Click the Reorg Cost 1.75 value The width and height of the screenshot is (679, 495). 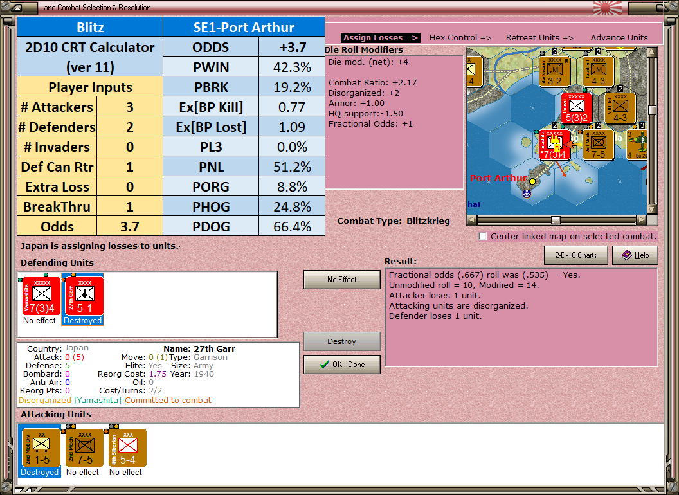pyautogui.click(x=158, y=373)
